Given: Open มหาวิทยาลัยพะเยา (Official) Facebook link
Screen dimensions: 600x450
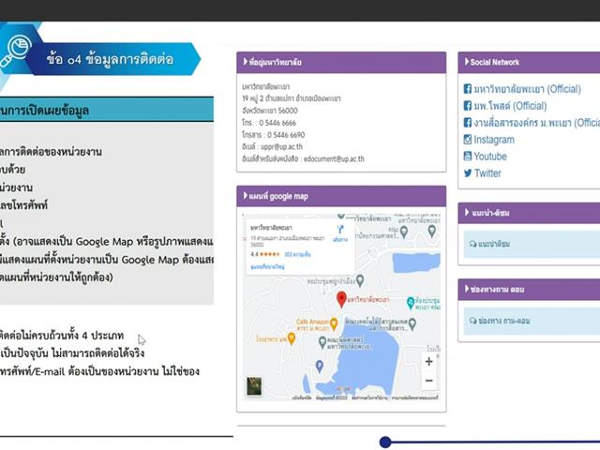Looking at the screenshot, I should (527, 89).
